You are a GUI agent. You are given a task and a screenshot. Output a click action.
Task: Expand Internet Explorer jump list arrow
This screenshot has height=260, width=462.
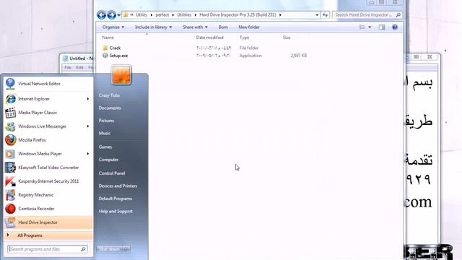coord(88,99)
